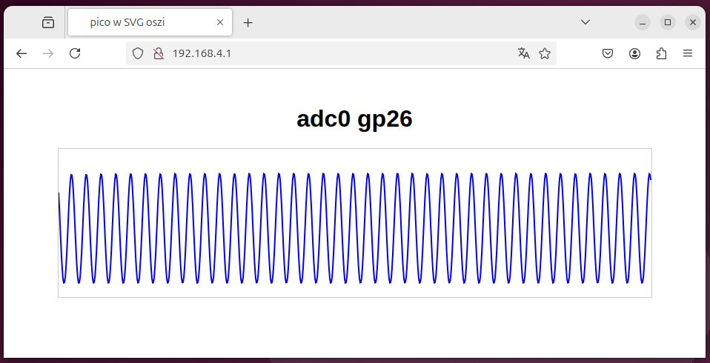Image resolution: width=710 pixels, height=363 pixels.
Task: Open the Firefox account icon
Action: coord(635,53)
